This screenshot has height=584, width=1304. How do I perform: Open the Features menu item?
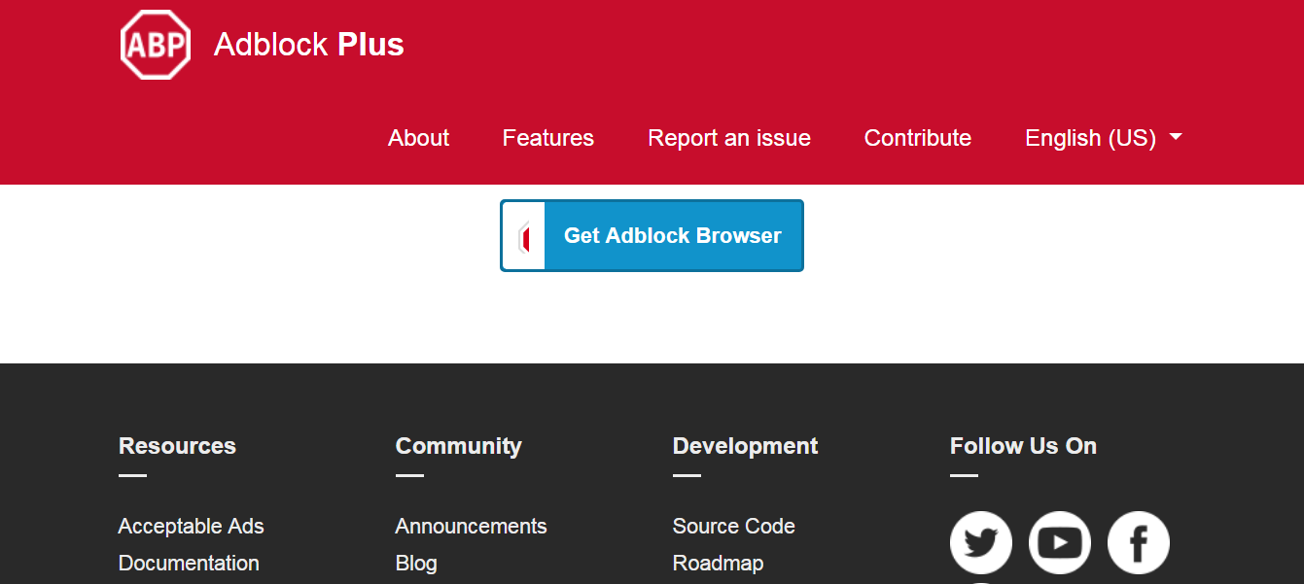coord(548,138)
